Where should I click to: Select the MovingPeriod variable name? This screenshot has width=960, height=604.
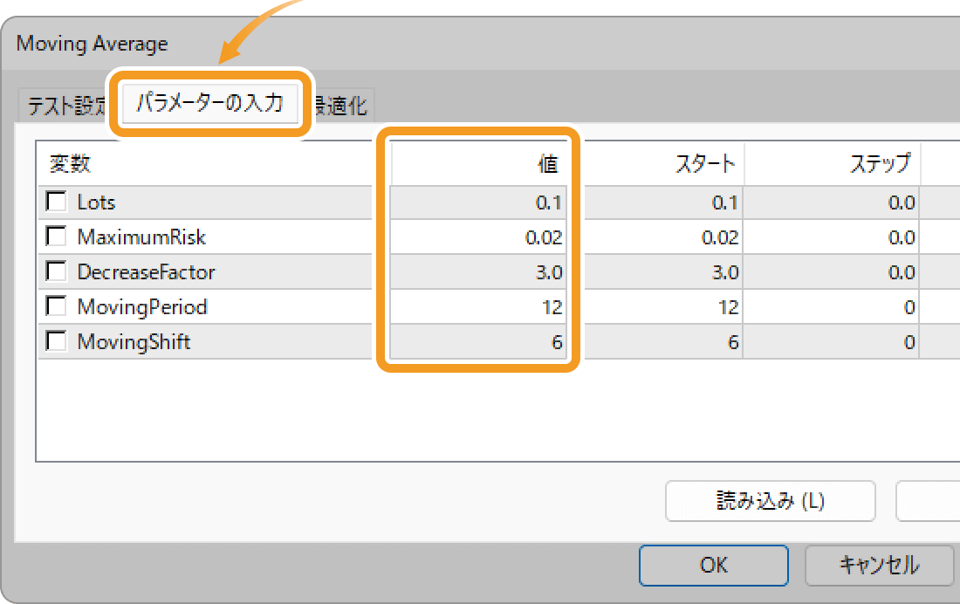point(142,307)
